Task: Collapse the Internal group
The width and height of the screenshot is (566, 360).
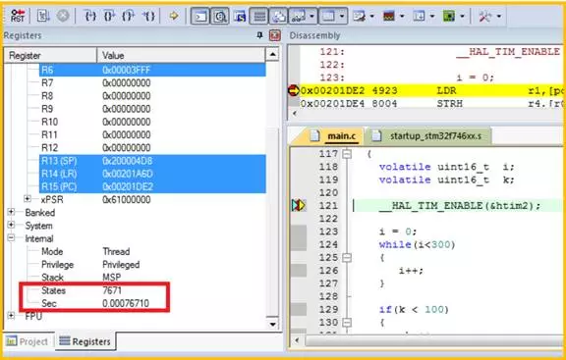Action: [x=11, y=237]
